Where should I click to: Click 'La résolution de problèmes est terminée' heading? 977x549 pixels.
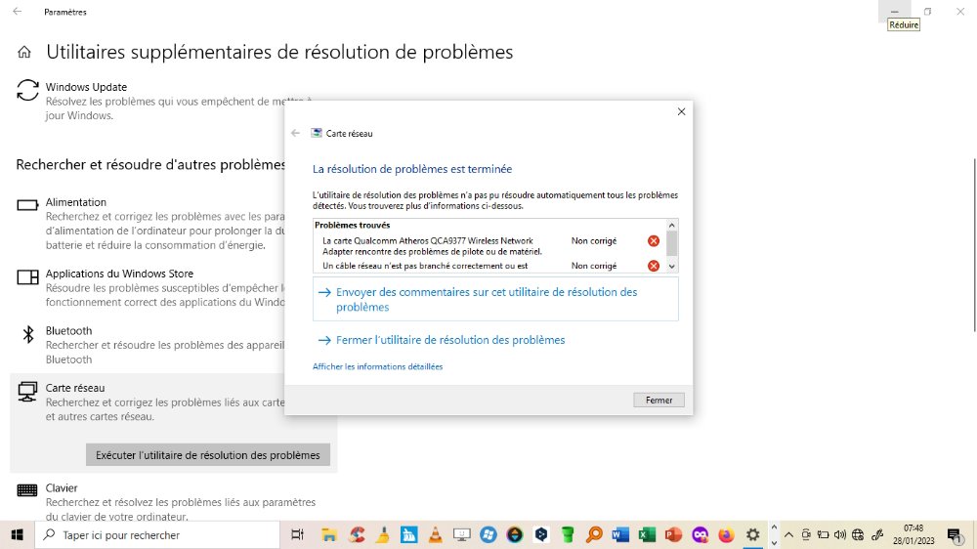tap(412, 169)
